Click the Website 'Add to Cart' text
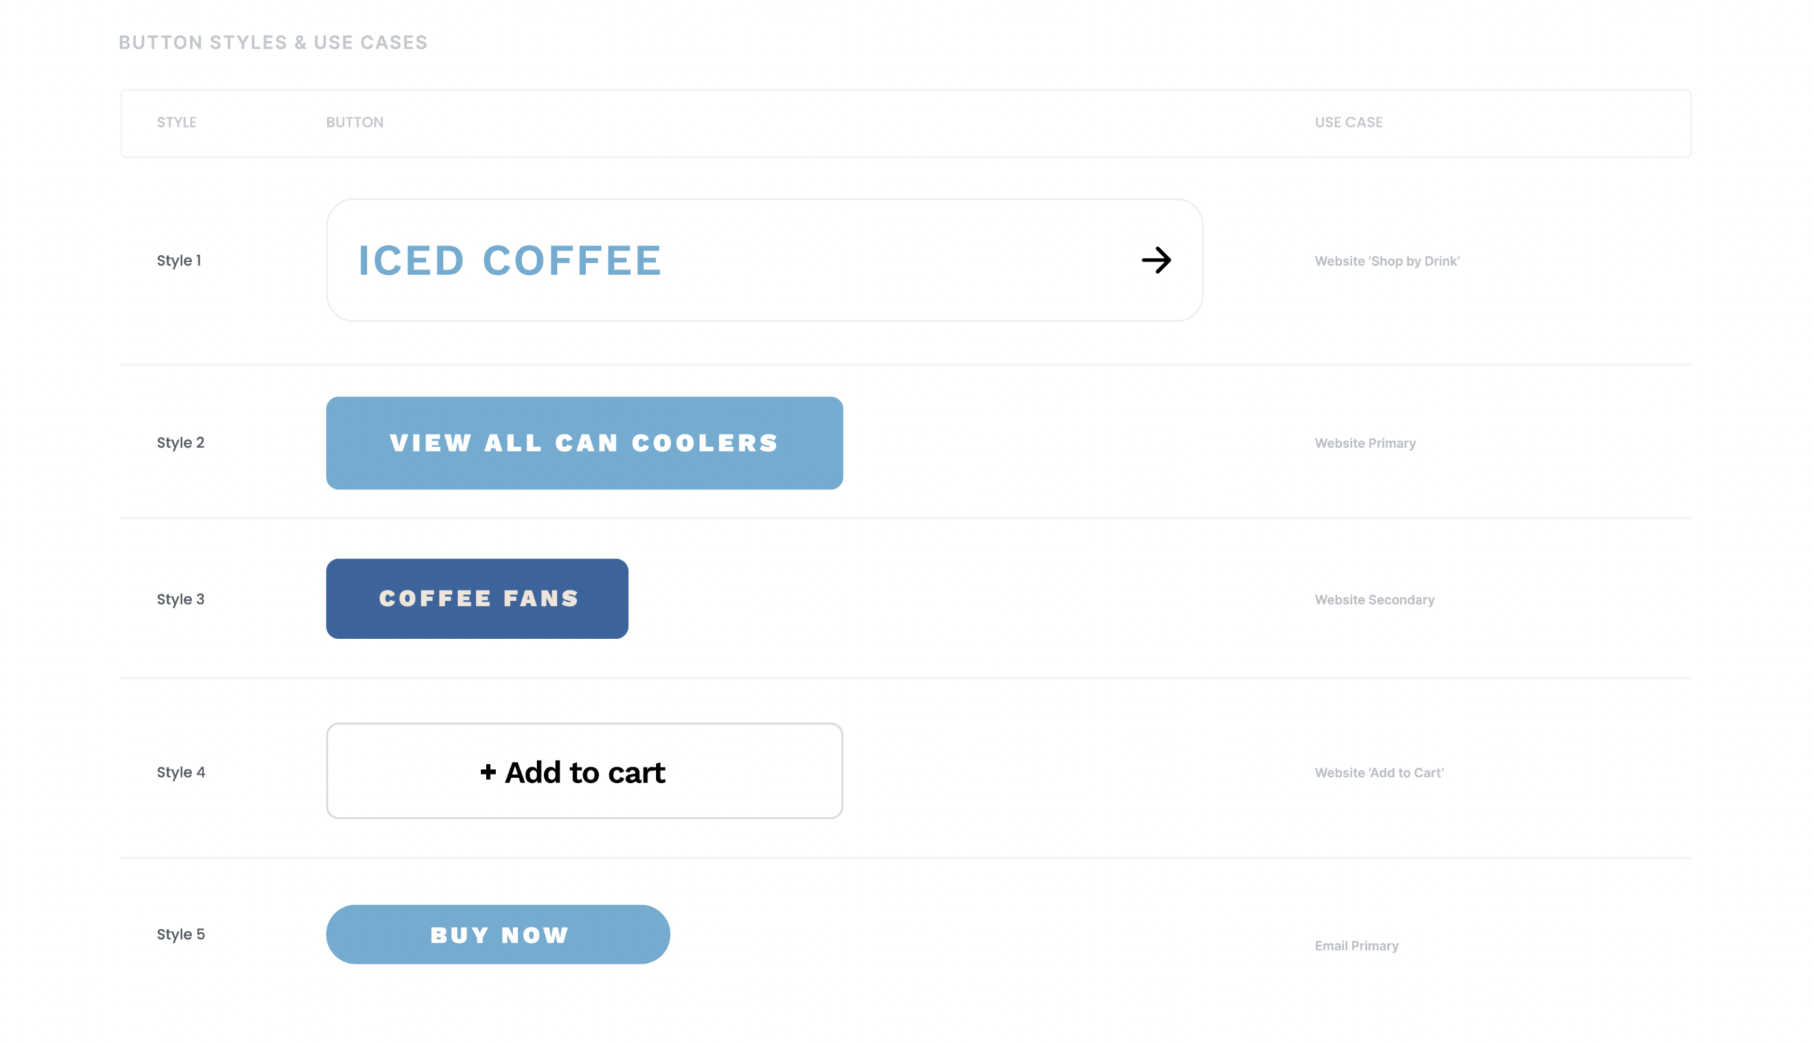1814x1043 pixels. 1379,773
